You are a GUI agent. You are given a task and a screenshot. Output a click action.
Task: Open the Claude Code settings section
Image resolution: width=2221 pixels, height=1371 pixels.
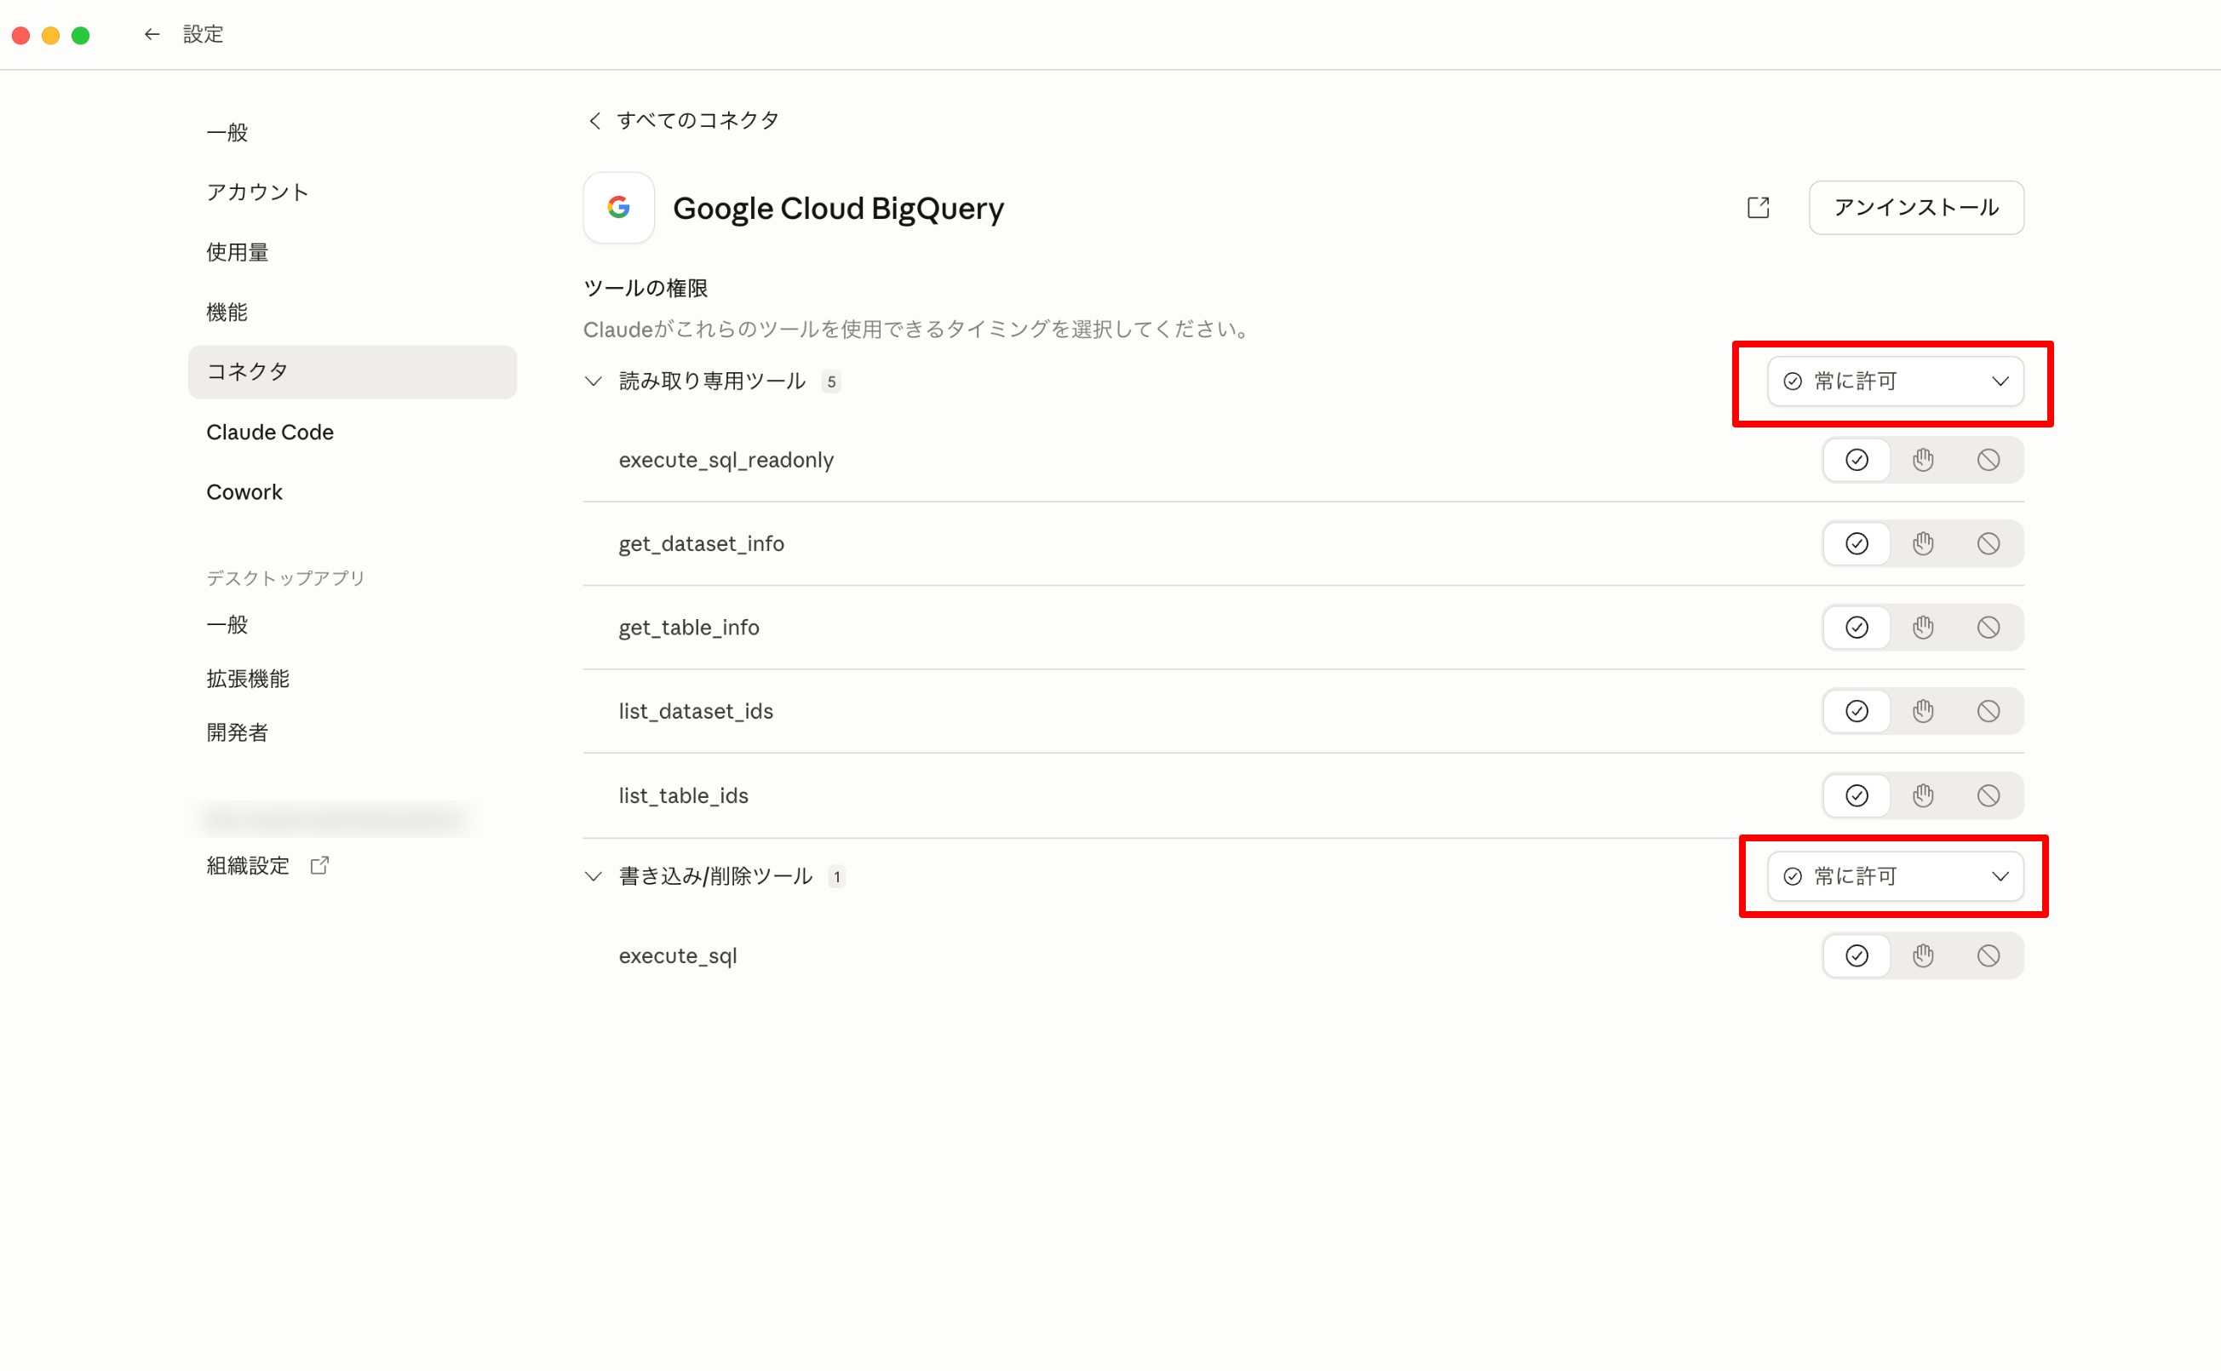pos(269,433)
